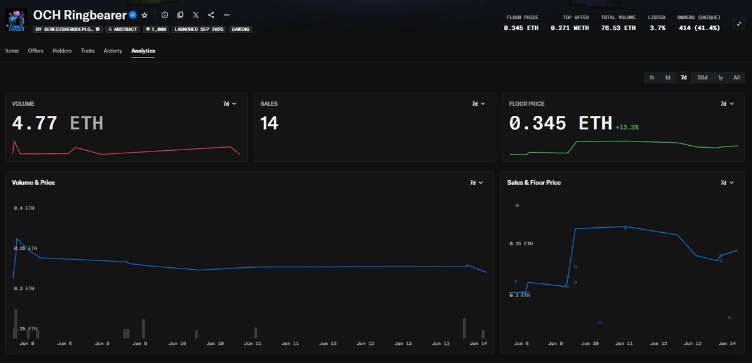Viewport: 752px width, 363px height.
Task: Open the 7d dropdown on Sales card
Action: pos(478,104)
